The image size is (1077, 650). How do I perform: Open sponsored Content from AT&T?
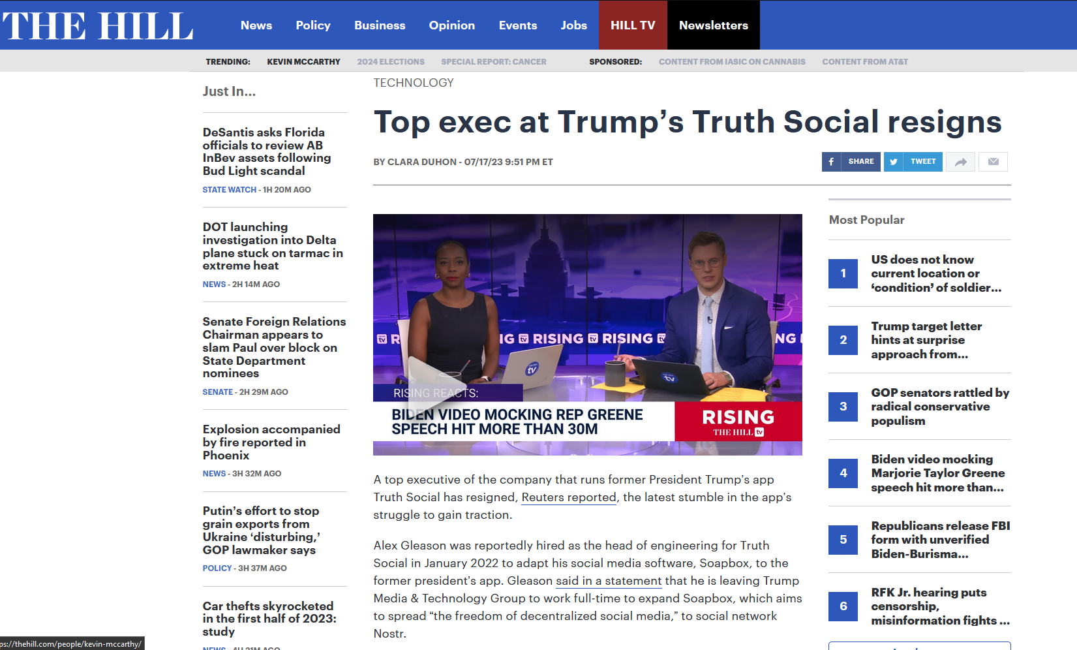(x=865, y=62)
